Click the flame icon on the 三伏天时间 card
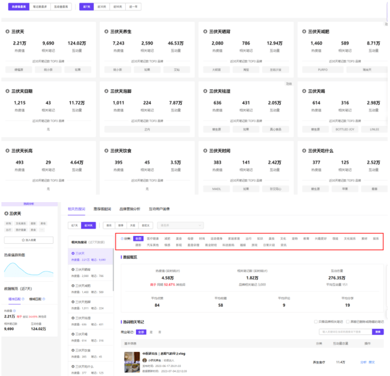 (x=205, y=151)
